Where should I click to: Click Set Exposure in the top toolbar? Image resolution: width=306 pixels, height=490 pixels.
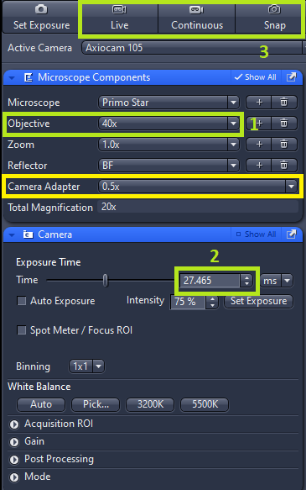pyautogui.click(x=41, y=18)
